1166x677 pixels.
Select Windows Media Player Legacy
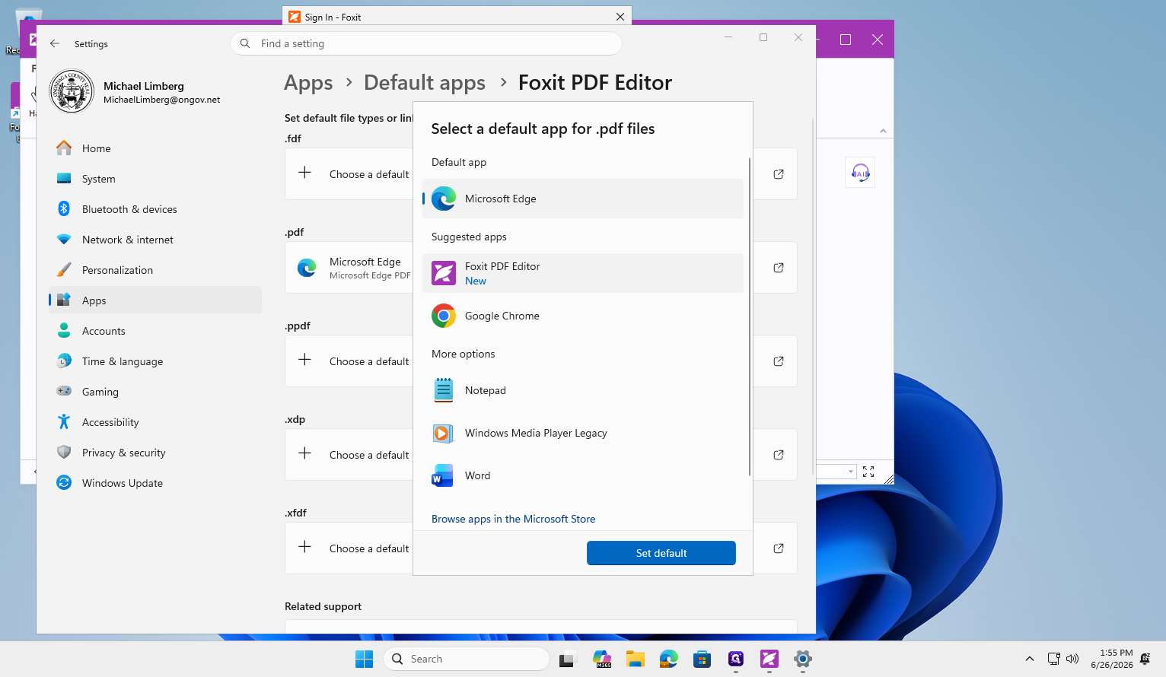point(583,433)
